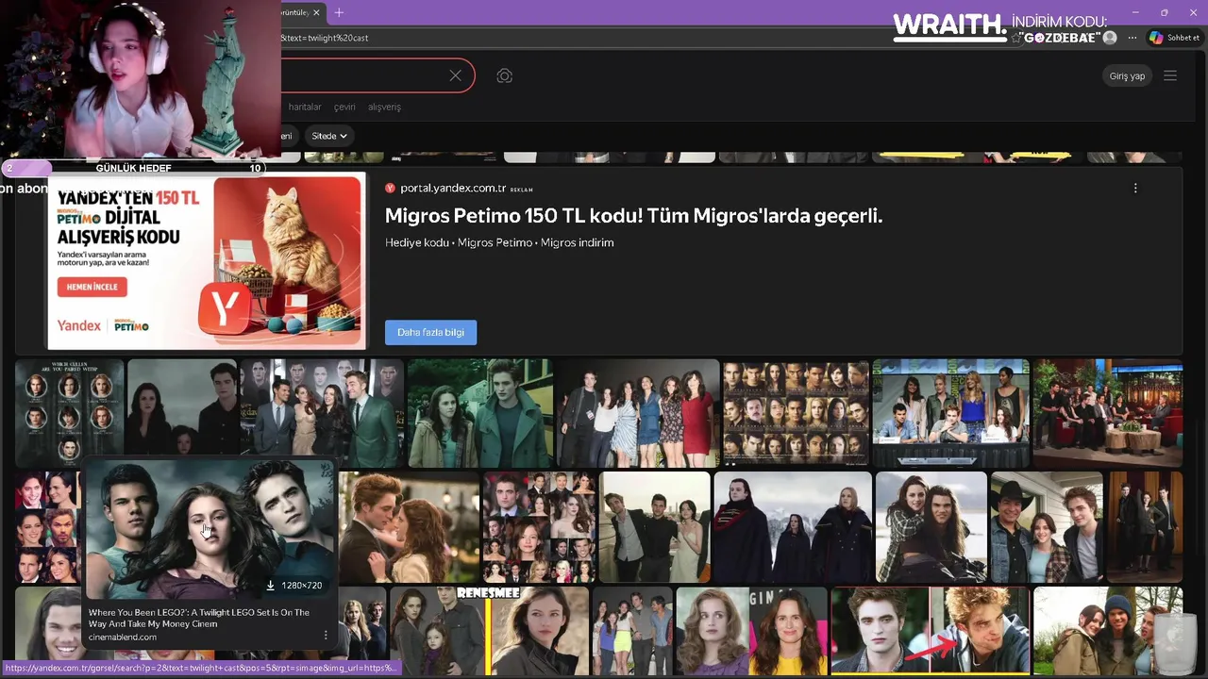Click inside the Yandex search input
This screenshot has height=679, width=1208.
click(363, 75)
